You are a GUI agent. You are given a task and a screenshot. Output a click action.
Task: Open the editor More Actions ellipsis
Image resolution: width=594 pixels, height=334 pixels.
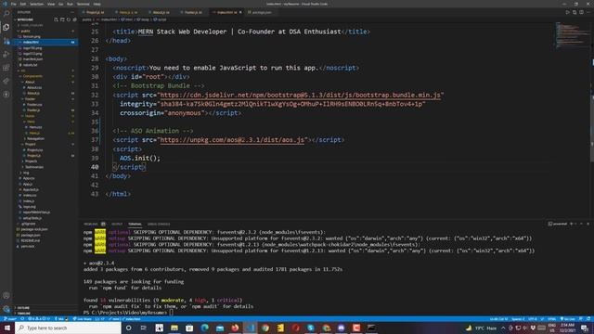pos(588,12)
